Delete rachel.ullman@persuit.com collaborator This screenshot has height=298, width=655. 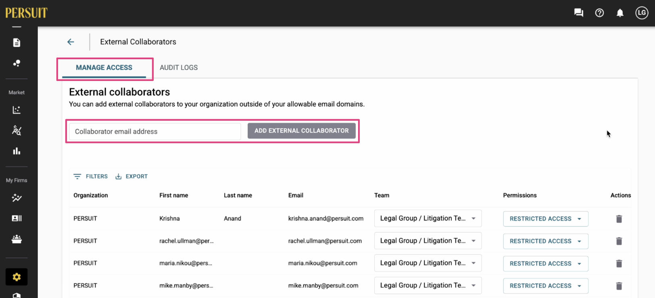(x=619, y=241)
